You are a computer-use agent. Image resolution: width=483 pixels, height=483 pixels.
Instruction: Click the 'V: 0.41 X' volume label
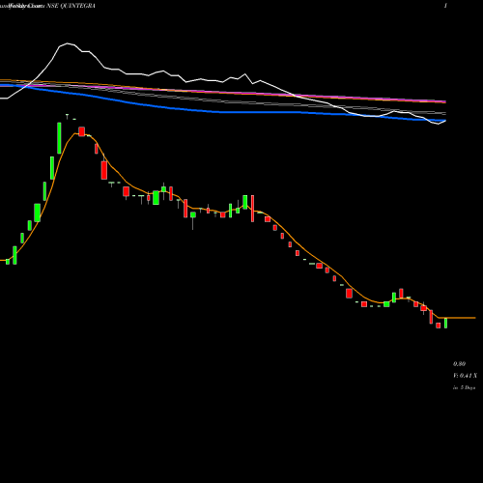click(465, 376)
